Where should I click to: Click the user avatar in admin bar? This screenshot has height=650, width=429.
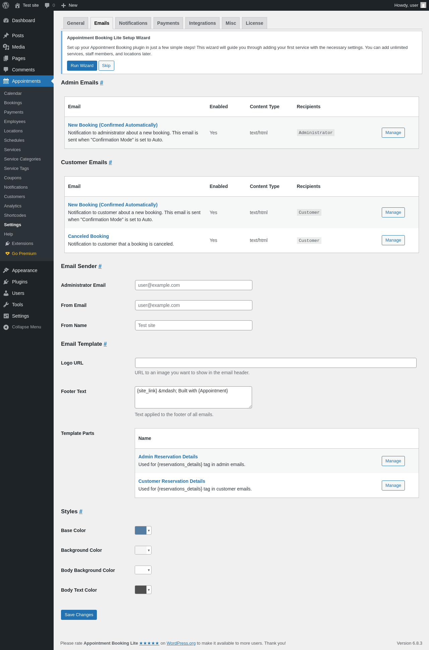[x=423, y=5]
